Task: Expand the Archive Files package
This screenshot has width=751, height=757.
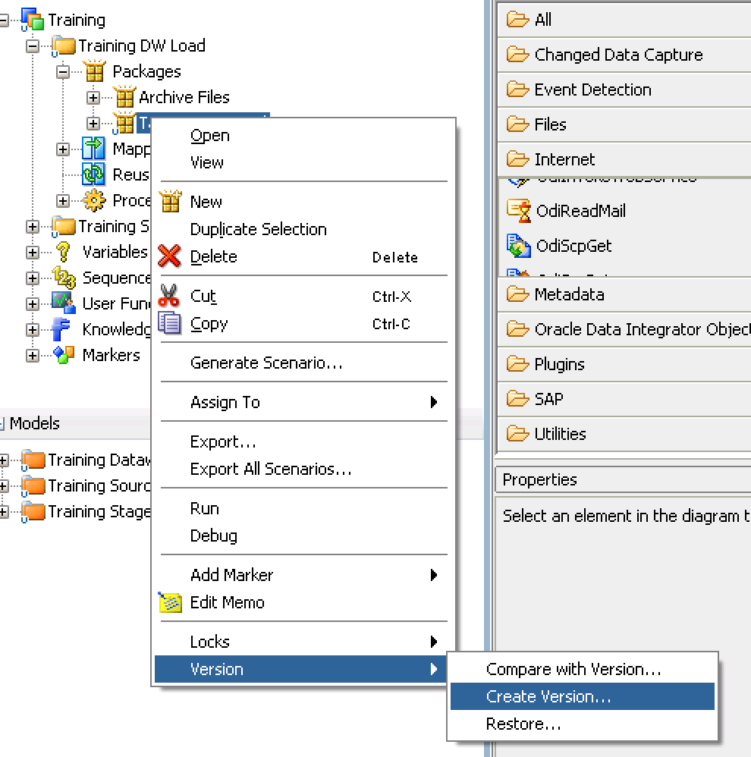Action: point(93,98)
